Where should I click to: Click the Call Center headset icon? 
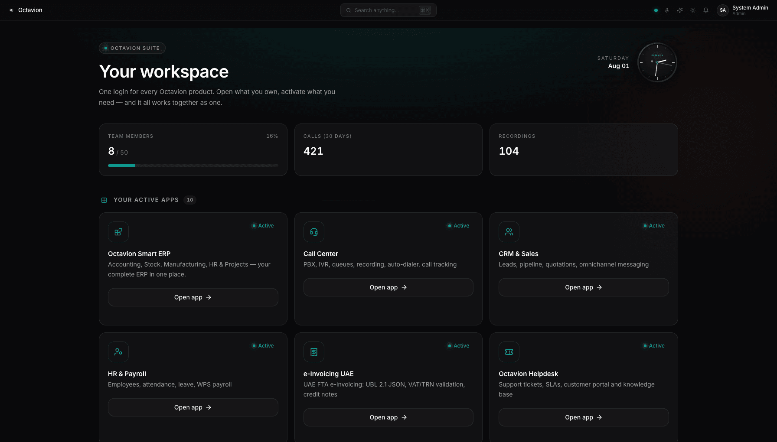314,232
